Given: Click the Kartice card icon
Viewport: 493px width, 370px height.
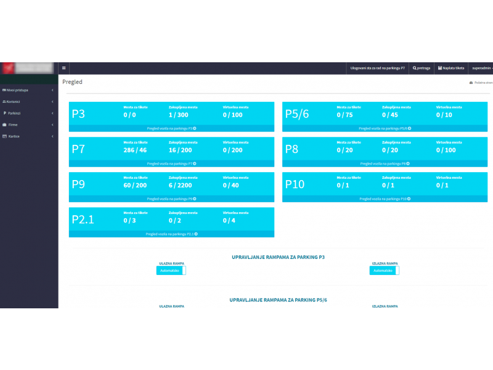Looking at the screenshot, I should pyautogui.click(x=4, y=136).
